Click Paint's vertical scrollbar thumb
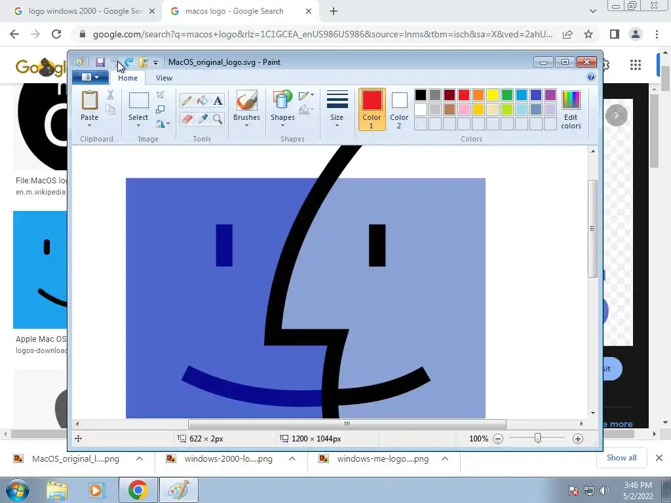This screenshot has width=671, height=503. click(x=592, y=229)
